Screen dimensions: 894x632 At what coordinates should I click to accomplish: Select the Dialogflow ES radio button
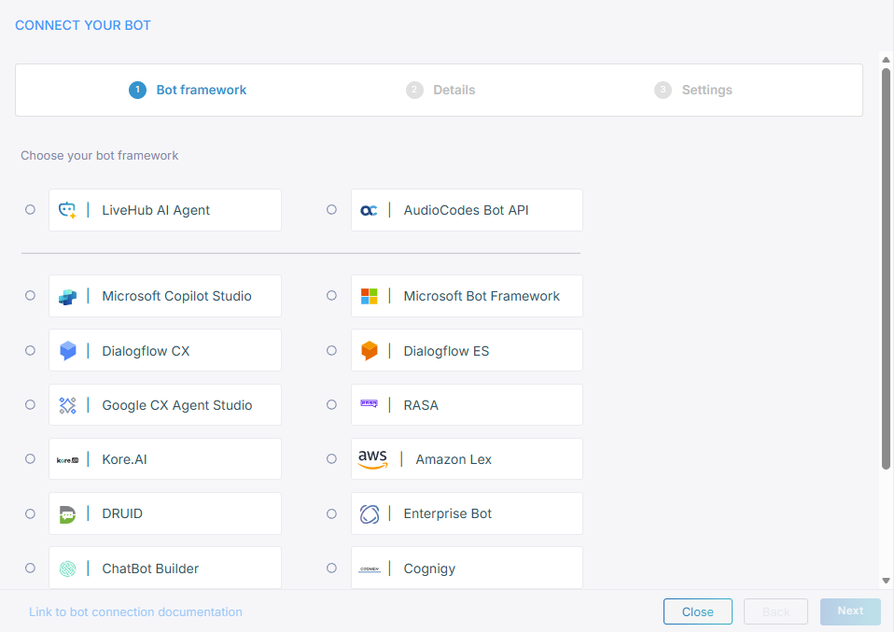click(331, 350)
